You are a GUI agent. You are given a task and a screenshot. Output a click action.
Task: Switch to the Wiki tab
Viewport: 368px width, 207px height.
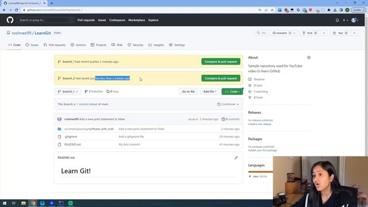click(117, 45)
